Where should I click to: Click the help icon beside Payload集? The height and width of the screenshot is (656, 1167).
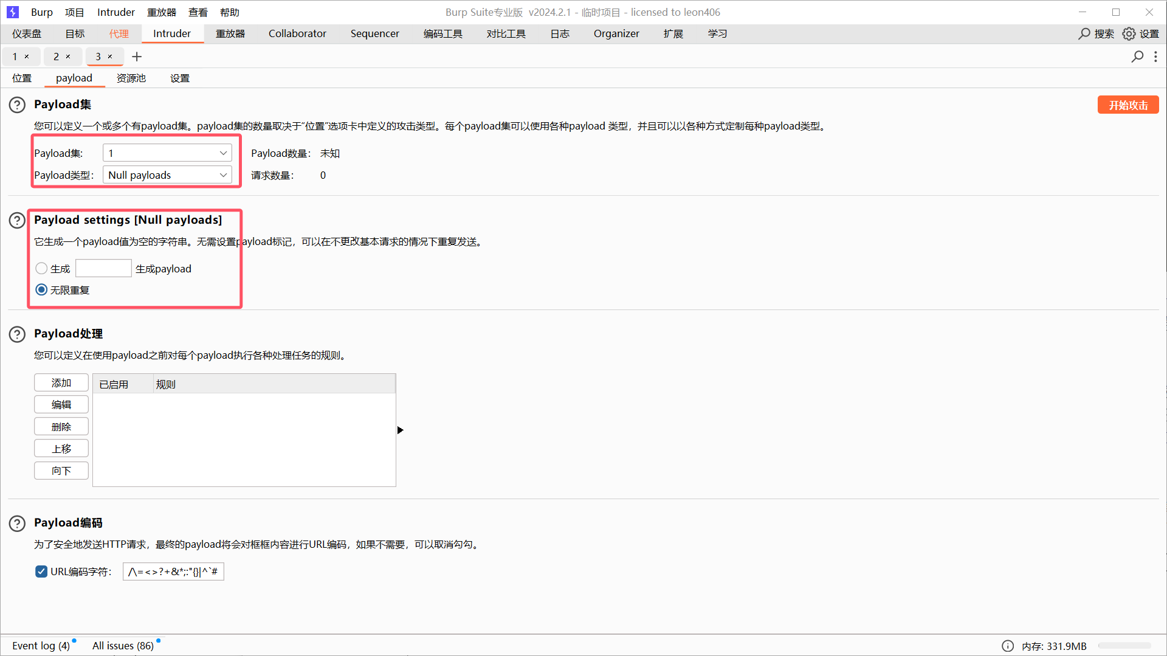pos(17,105)
